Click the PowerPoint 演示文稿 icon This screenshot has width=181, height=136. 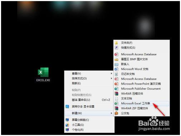pos(116,84)
